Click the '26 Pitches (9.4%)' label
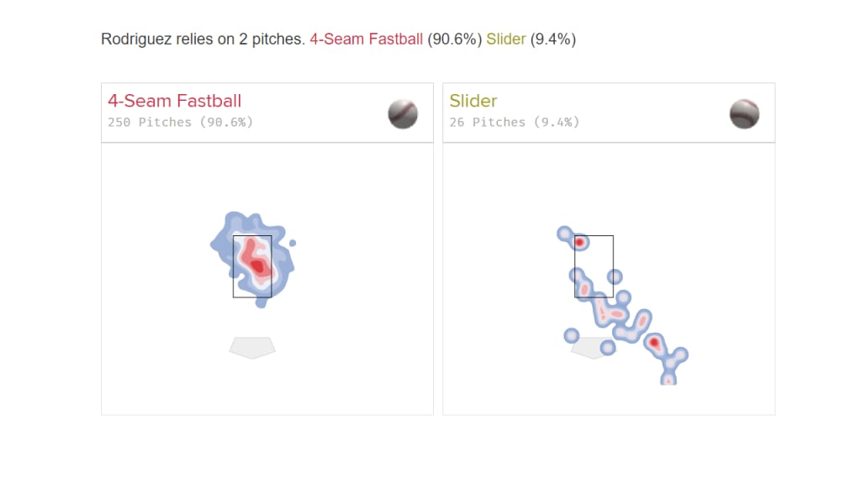 (515, 122)
